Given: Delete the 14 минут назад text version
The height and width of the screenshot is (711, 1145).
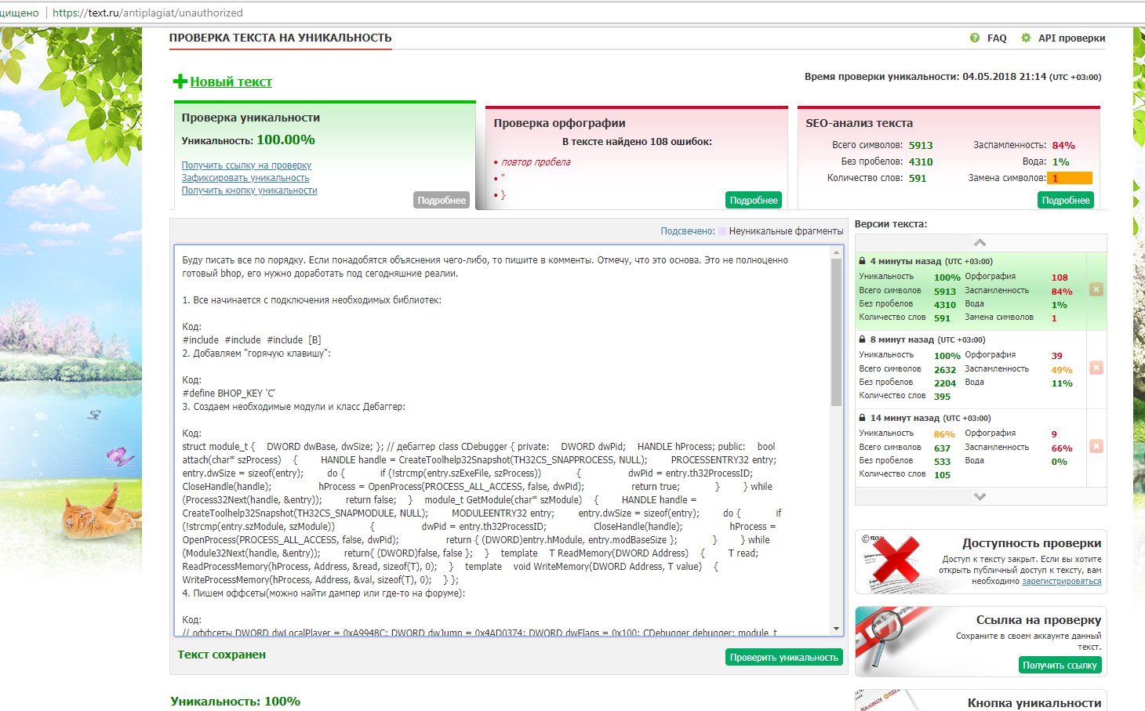Looking at the screenshot, I should tap(1096, 446).
